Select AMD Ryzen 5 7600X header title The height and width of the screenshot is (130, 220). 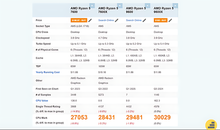[108, 10]
